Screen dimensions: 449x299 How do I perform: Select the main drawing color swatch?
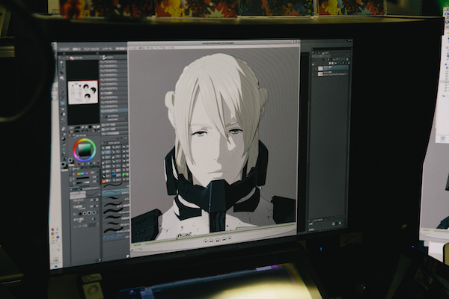click(63, 164)
